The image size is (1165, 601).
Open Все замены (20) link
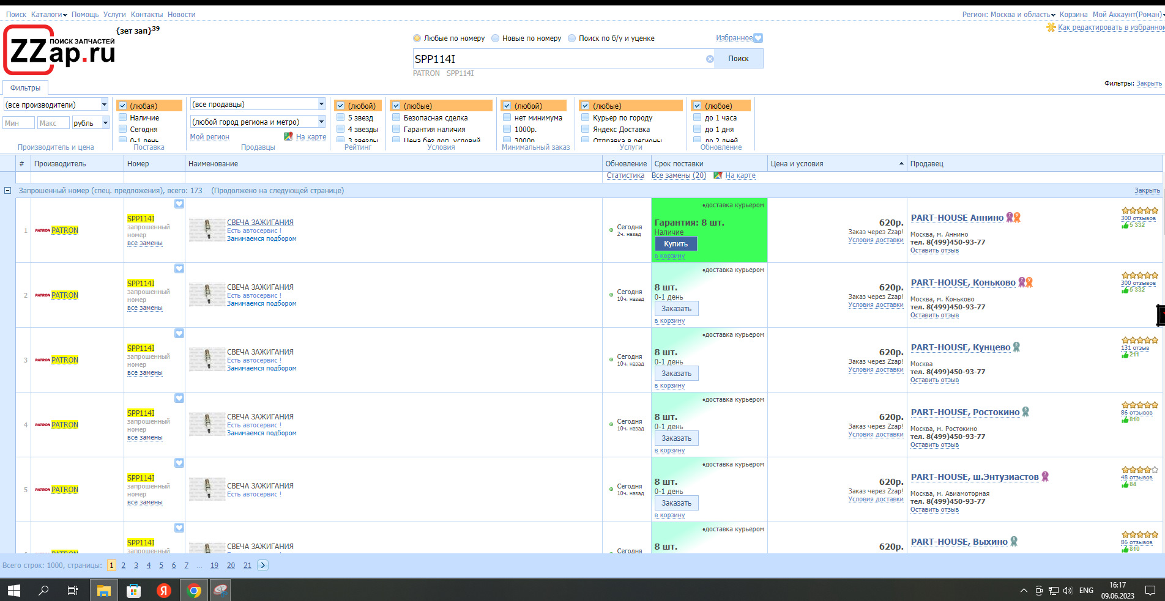[x=679, y=175]
